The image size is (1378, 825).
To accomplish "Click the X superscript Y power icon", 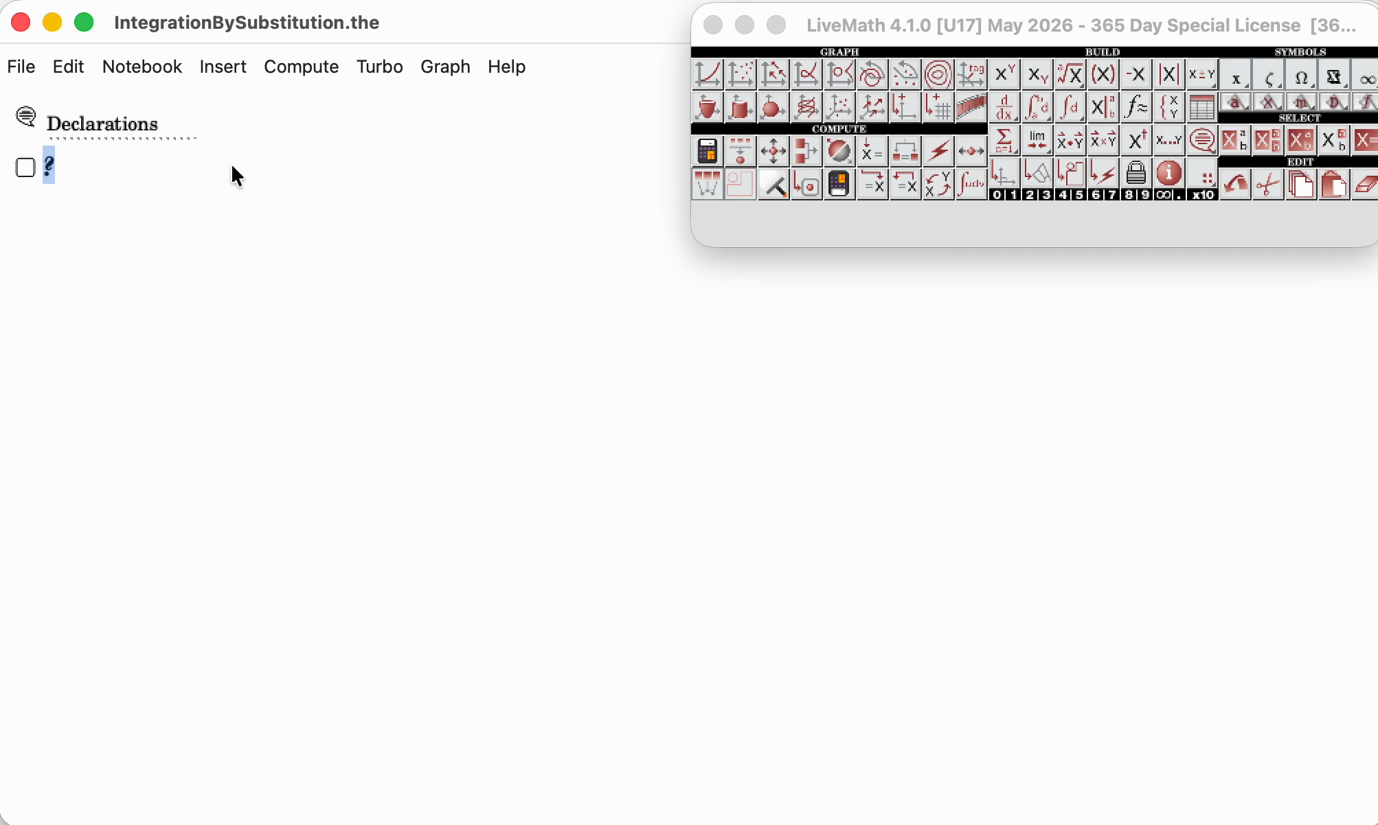I will click(x=1004, y=74).
